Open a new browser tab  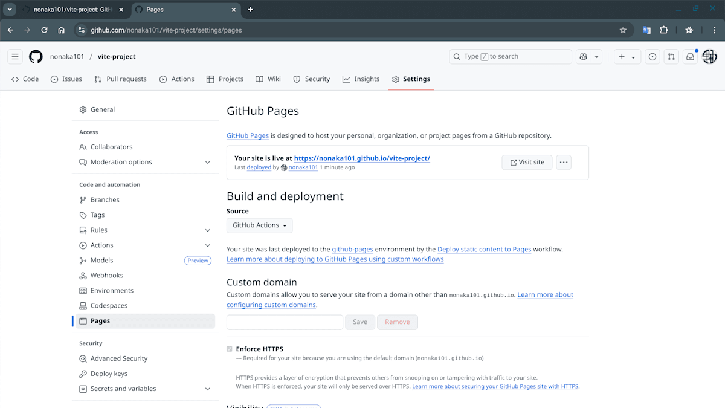250,10
